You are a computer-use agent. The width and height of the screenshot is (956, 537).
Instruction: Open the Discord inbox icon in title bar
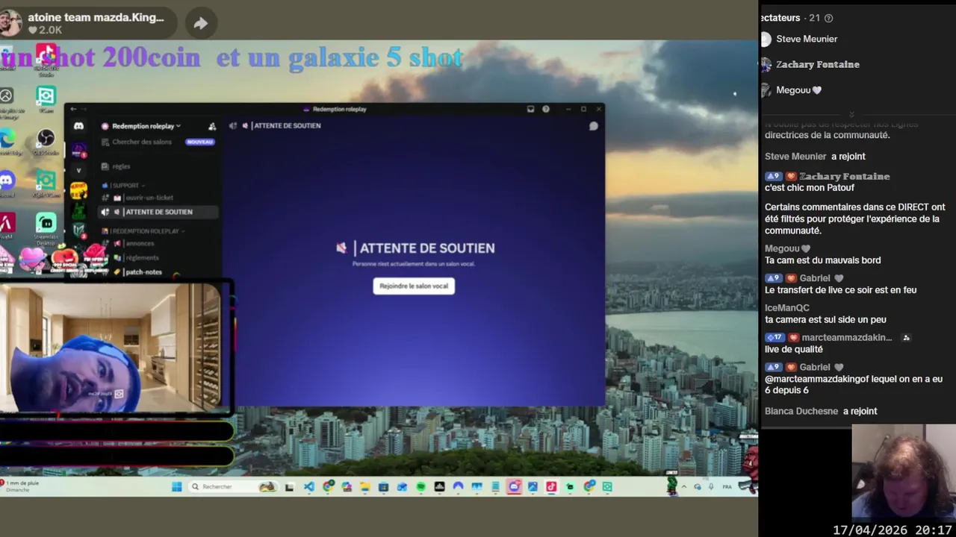[530, 109]
